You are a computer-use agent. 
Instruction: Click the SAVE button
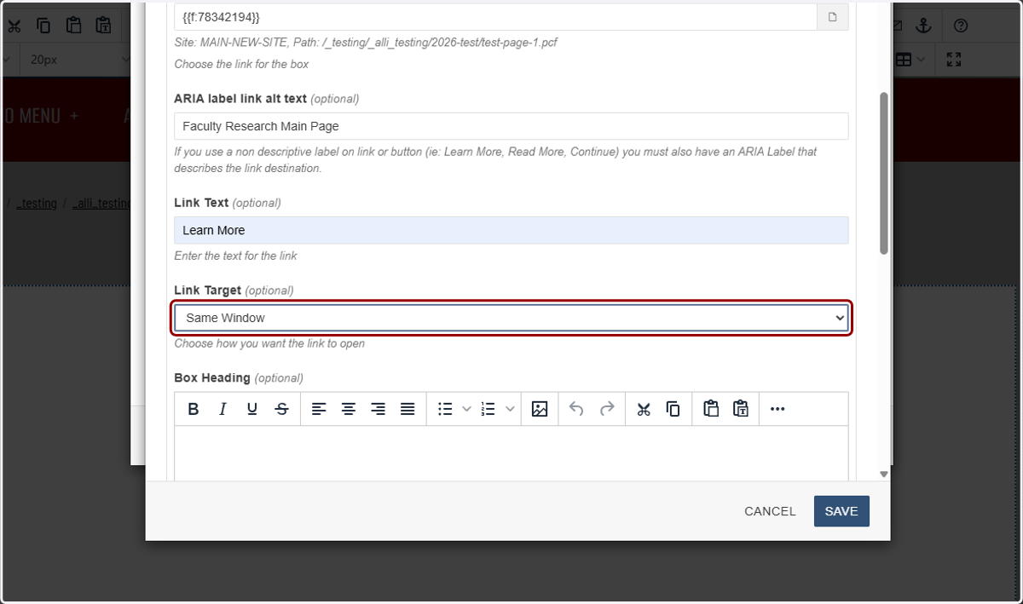[841, 511]
